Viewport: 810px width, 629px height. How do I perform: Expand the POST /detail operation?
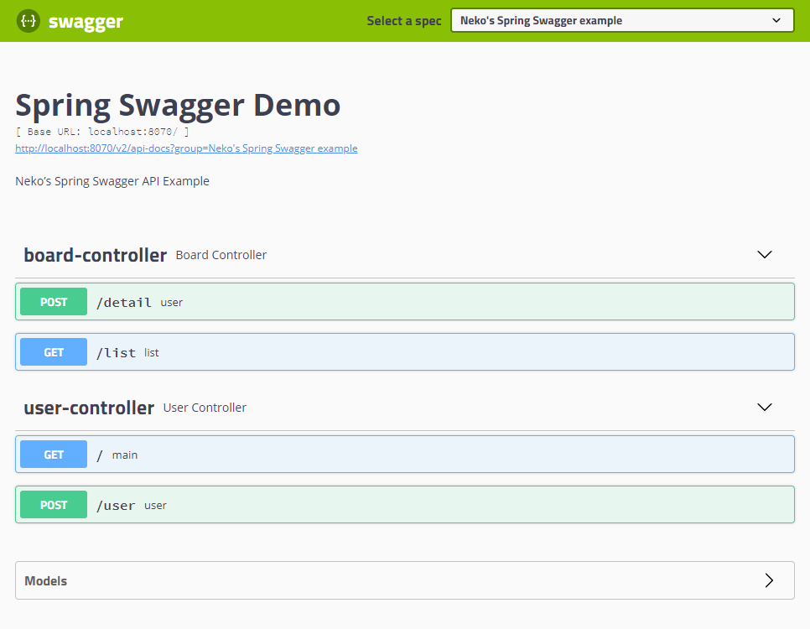point(404,301)
